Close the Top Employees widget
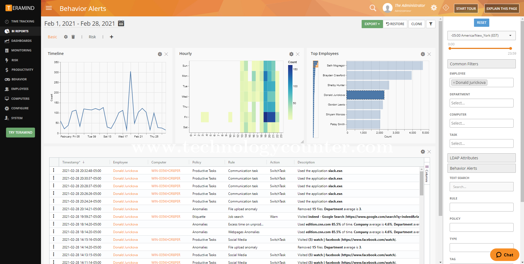This screenshot has width=524, height=264. coord(429,54)
